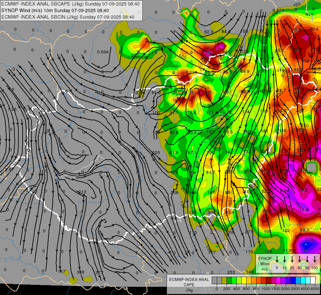Click the 81.8 value on the map

pyautogui.click(x=174, y=152)
